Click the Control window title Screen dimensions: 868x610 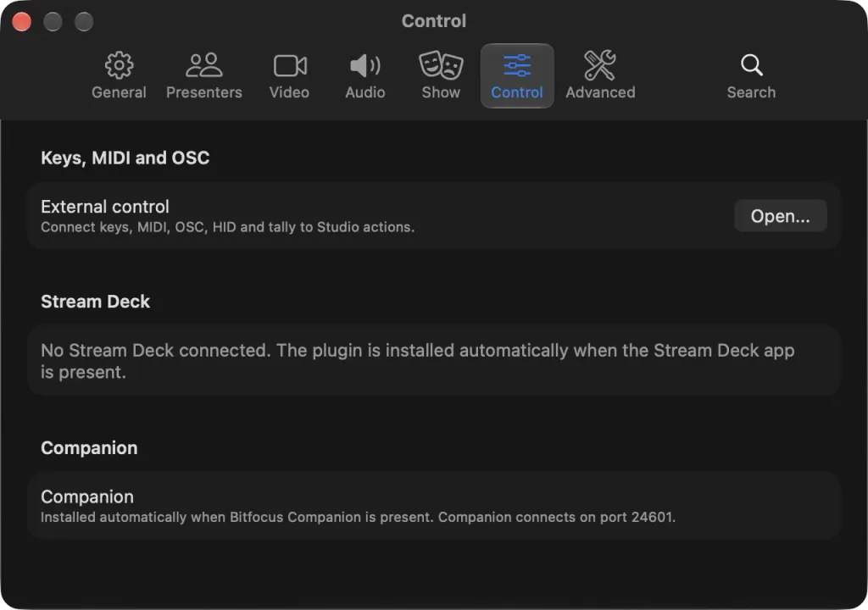click(434, 21)
